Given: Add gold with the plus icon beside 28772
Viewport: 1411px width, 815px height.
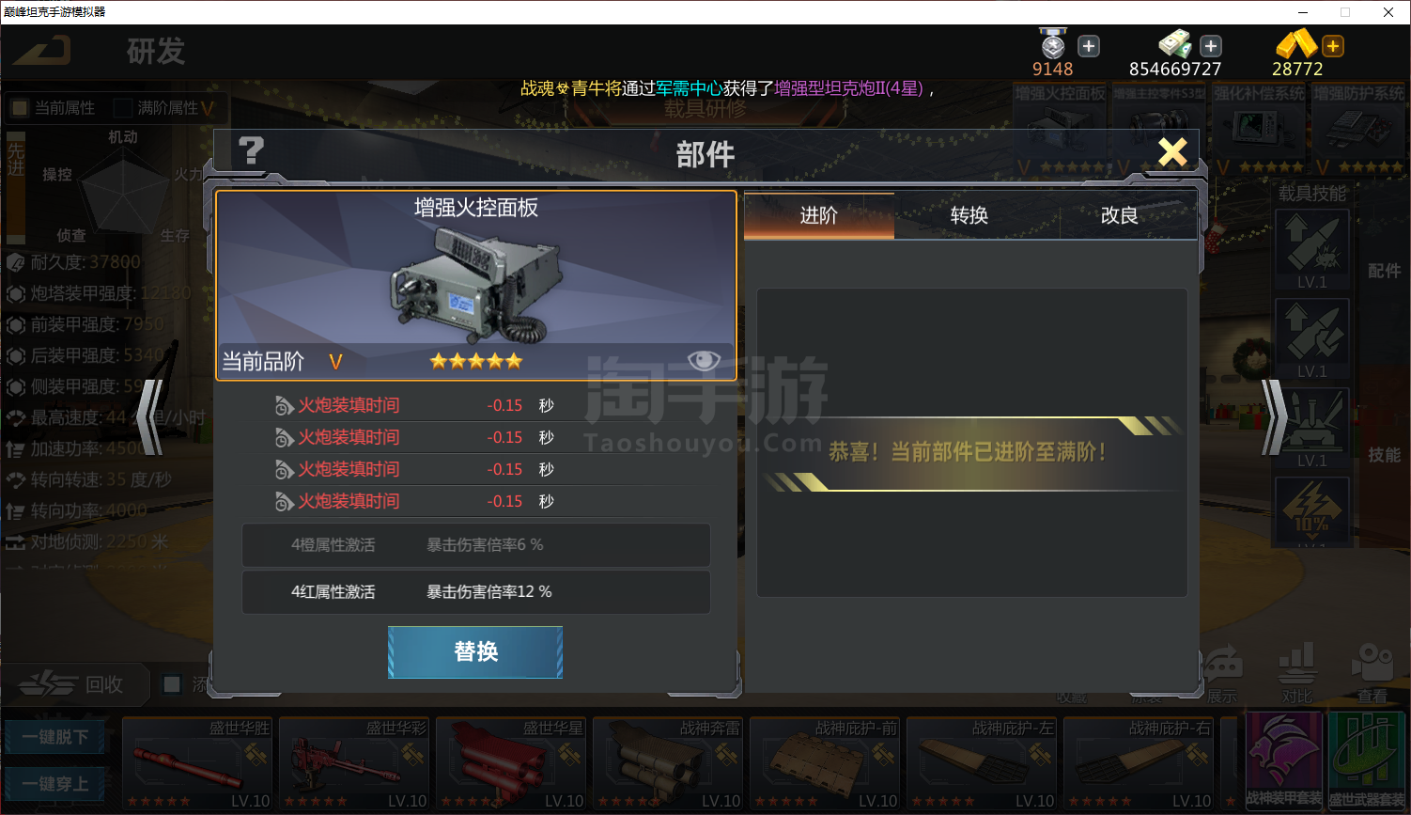Looking at the screenshot, I should 1332,46.
